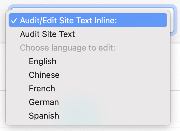Image resolution: width=180 pixels, height=131 pixels.
Task: Switch site text editing to English
Action: point(42,61)
